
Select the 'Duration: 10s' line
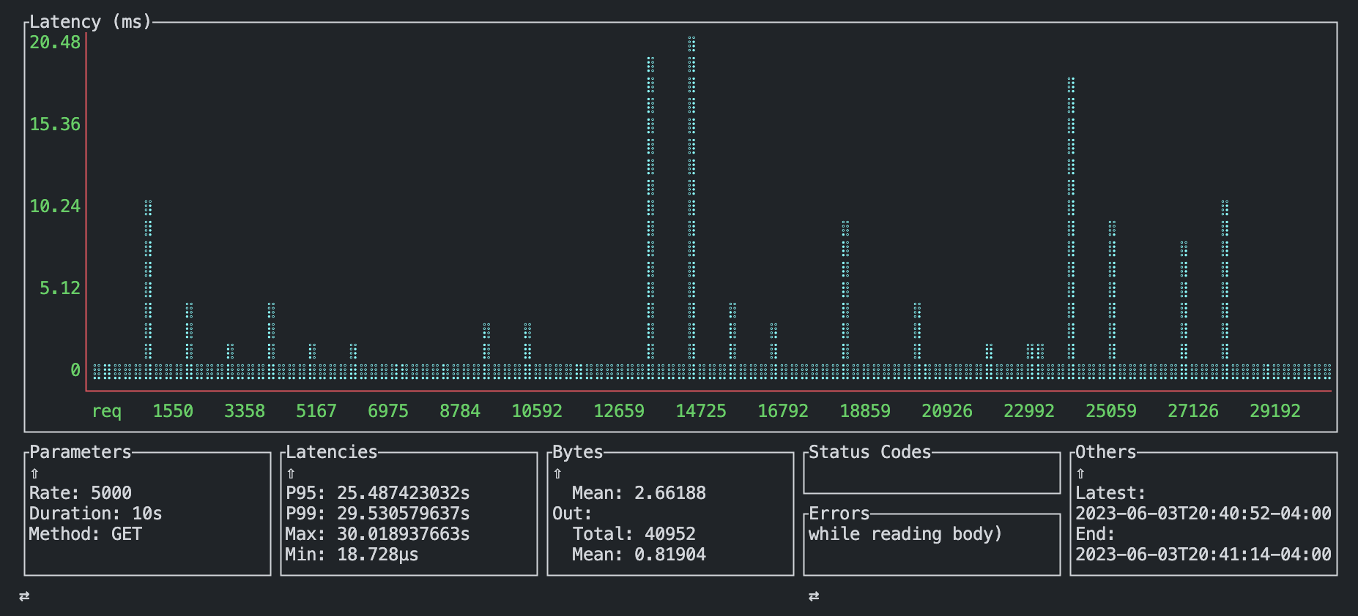[x=96, y=514]
